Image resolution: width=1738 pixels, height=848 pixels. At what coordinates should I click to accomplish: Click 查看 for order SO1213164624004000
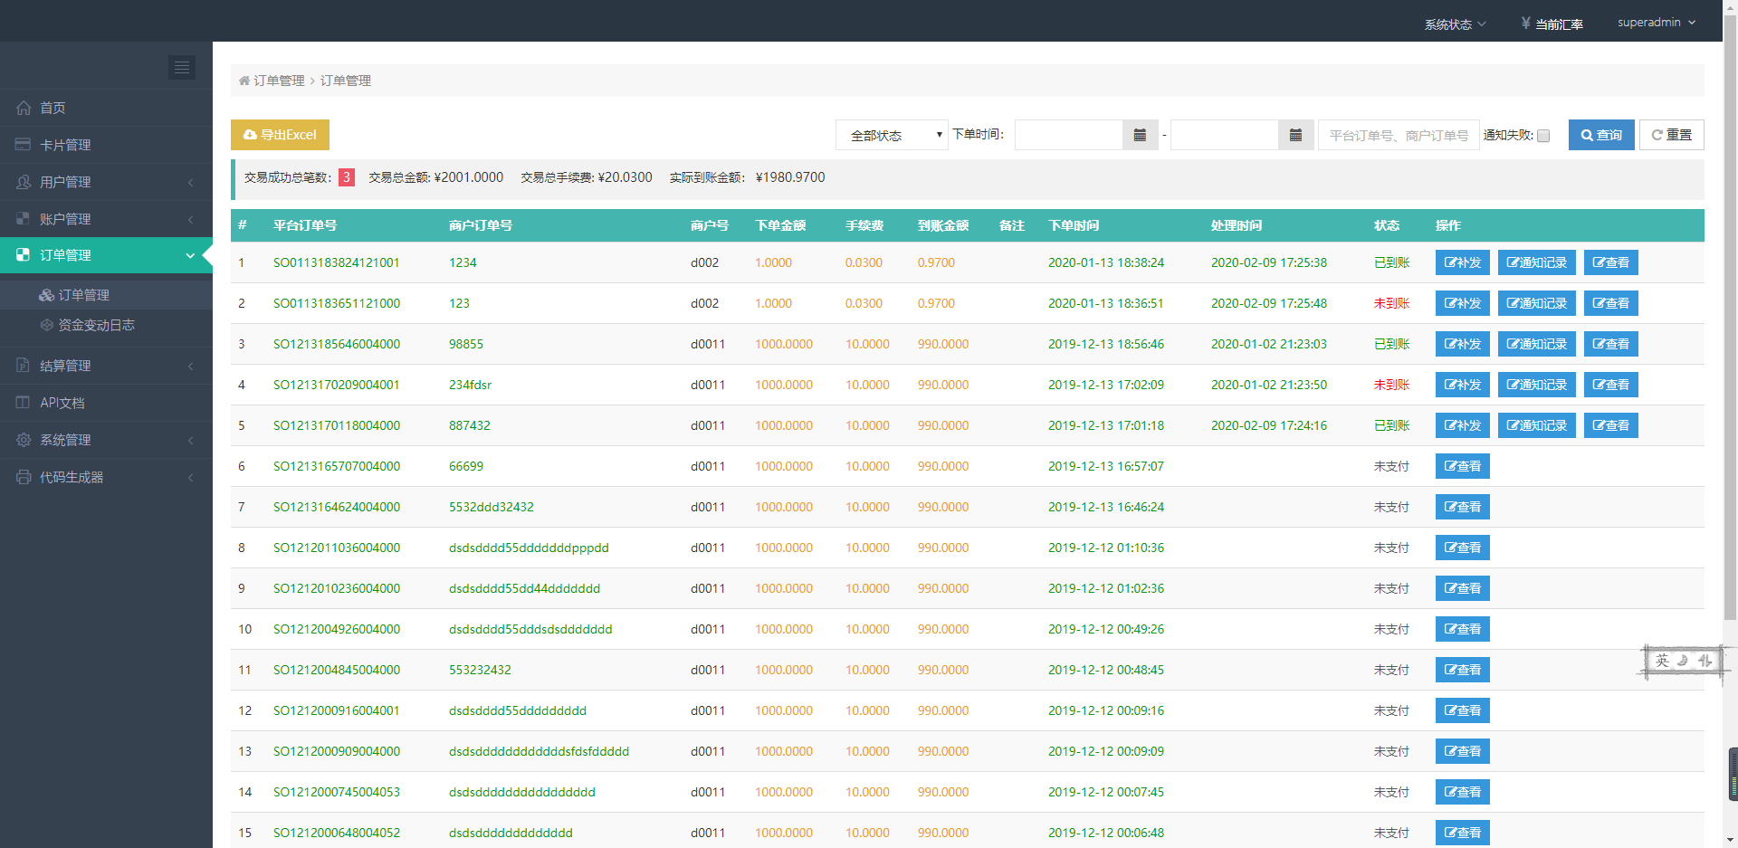(1463, 507)
